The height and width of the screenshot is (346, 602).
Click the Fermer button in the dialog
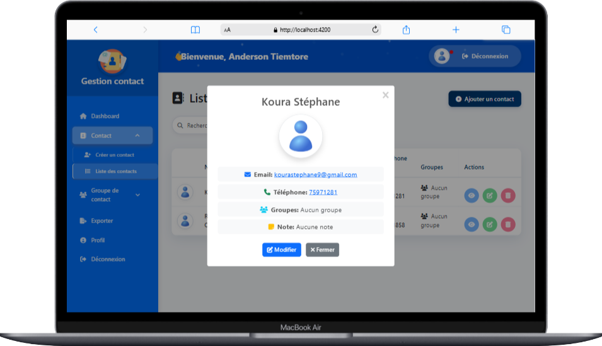pyautogui.click(x=322, y=250)
